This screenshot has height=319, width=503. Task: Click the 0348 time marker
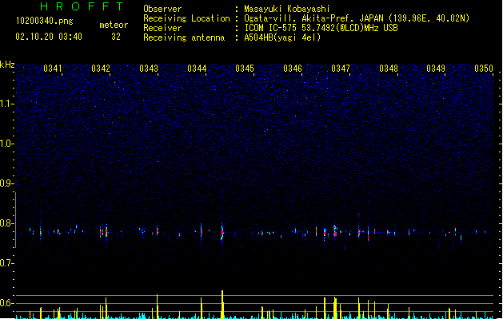[389, 68]
